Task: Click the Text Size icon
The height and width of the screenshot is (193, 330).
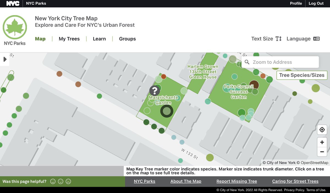Action: point(279,39)
